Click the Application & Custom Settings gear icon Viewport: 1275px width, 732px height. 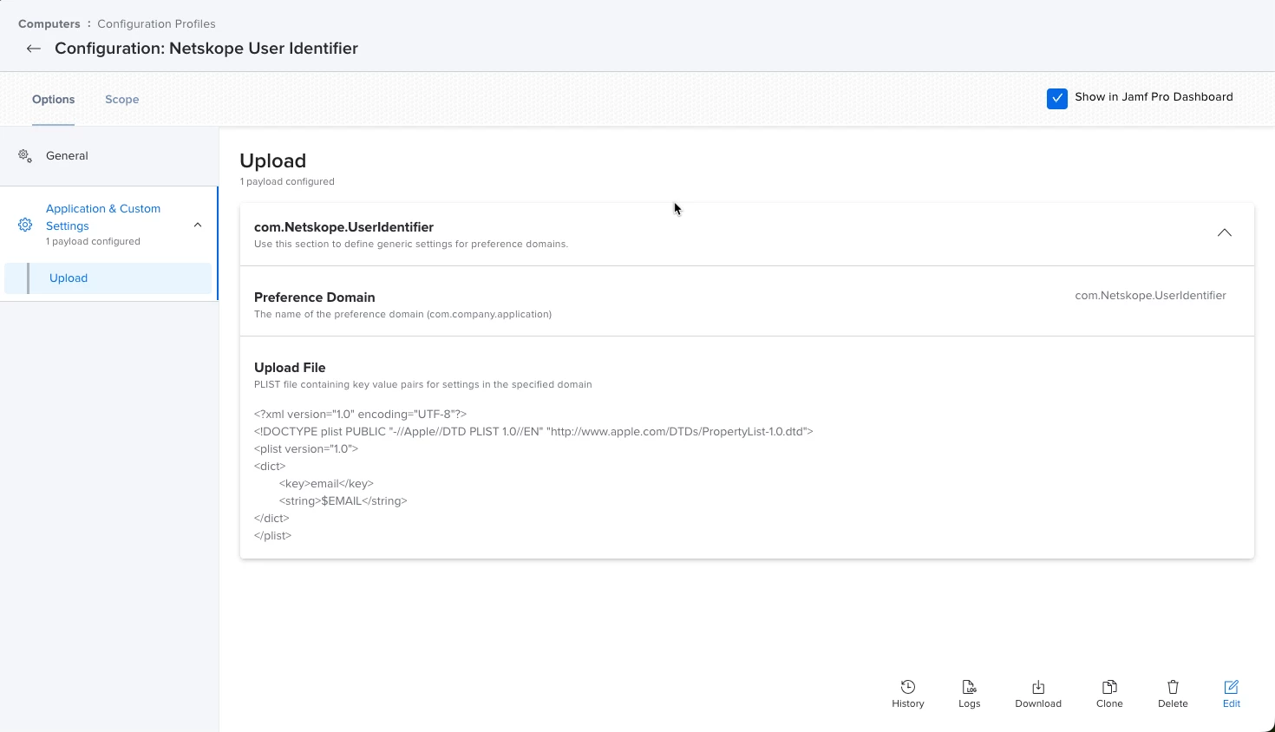pos(25,225)
